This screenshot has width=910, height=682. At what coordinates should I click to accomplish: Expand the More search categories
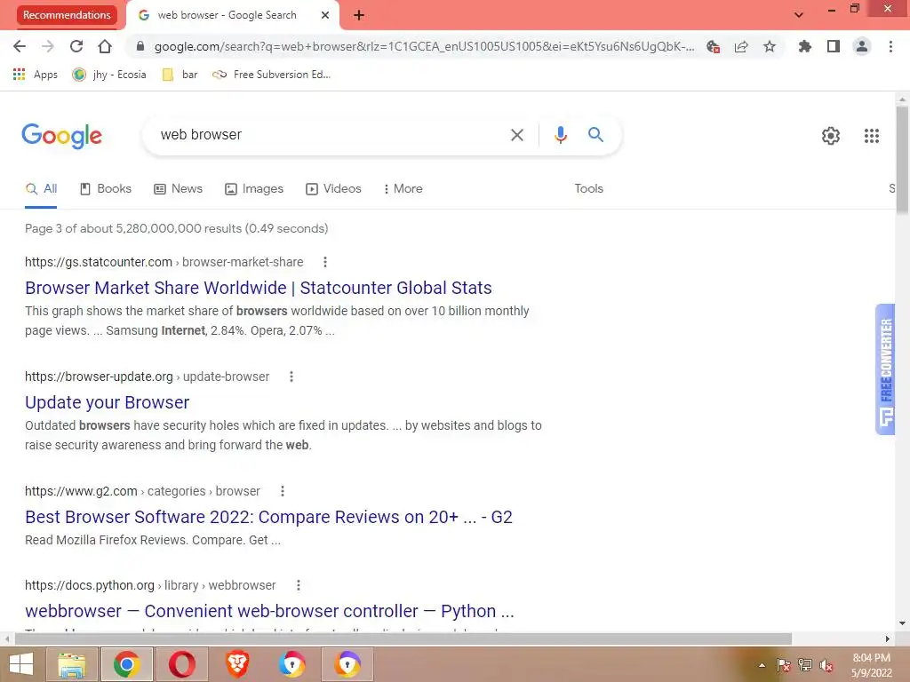click(403, 188)
